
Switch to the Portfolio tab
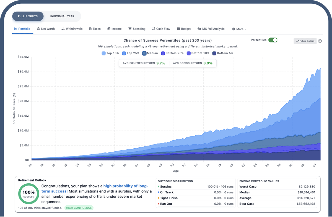pyautogui.click(x=22, y=29)
